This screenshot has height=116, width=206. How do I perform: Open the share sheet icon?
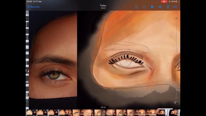(136, 7)
